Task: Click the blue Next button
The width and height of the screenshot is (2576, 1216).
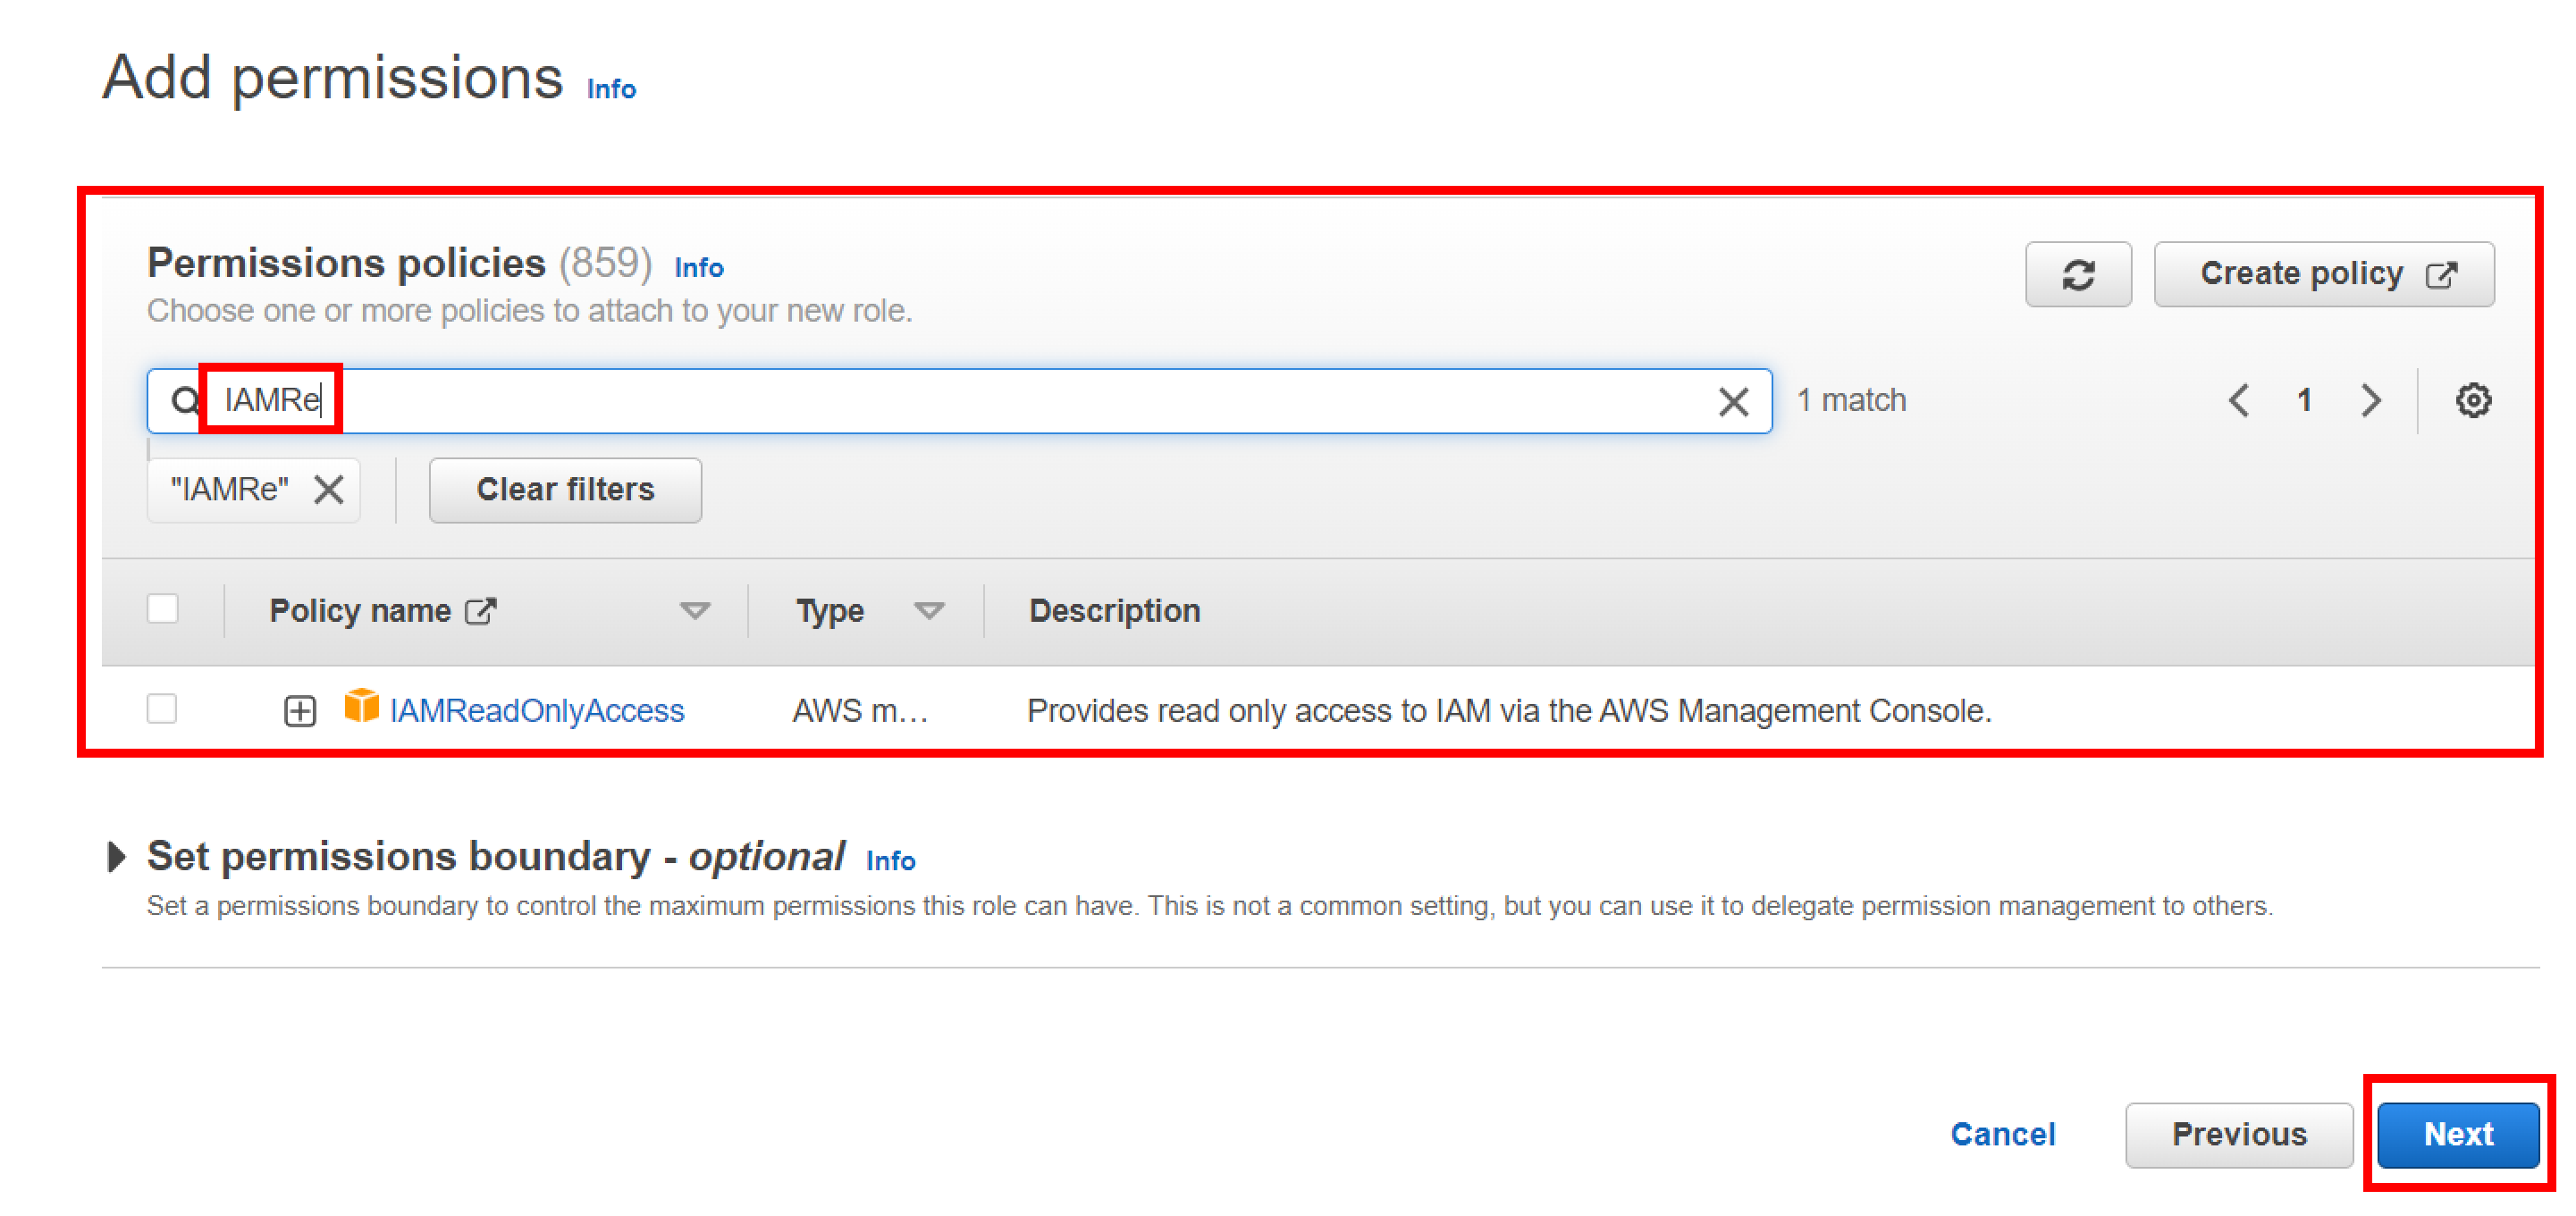Action: pos(2457,1134)
